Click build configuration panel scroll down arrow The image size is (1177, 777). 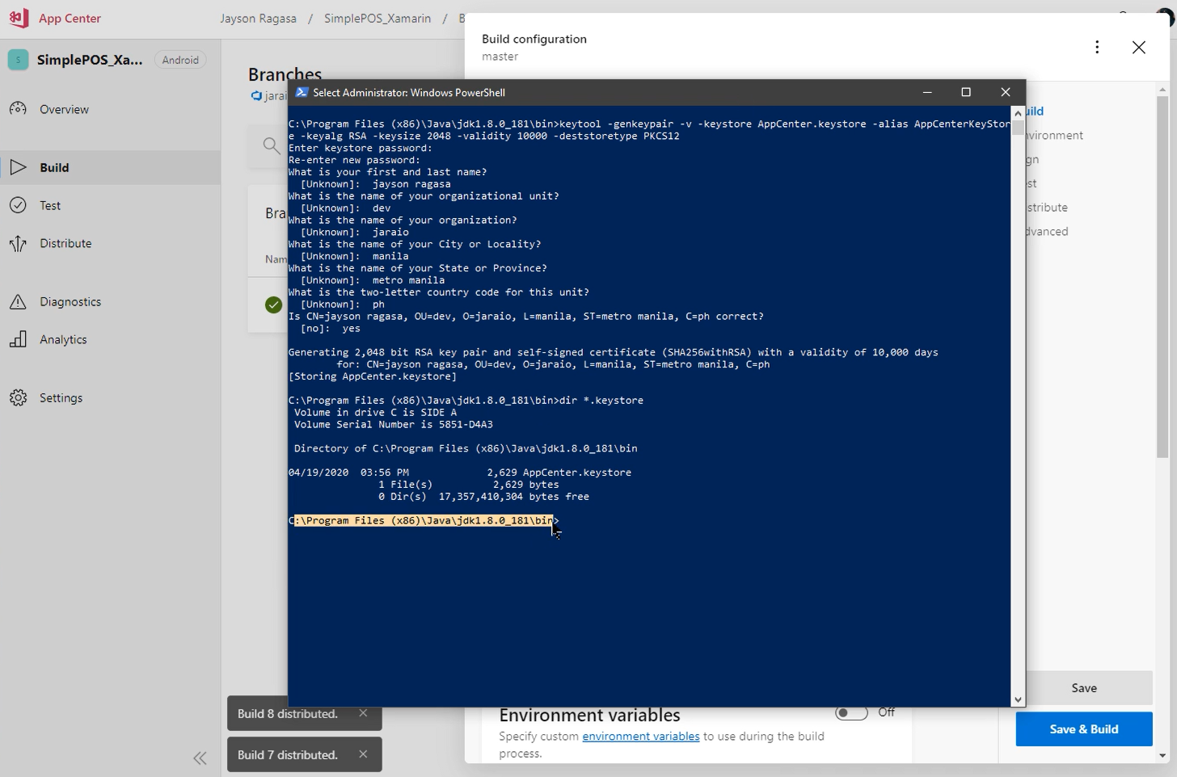point(1162,756)
